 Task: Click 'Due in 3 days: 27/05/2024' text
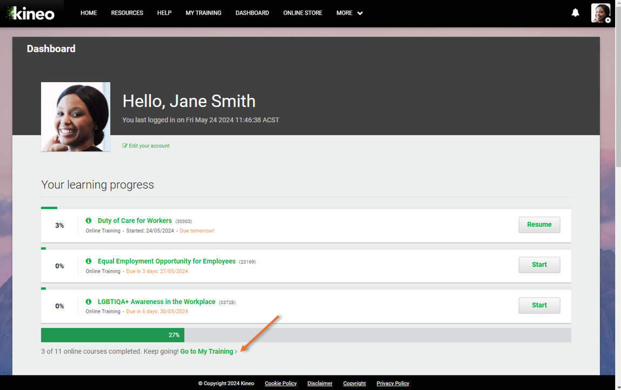point(157,271)
